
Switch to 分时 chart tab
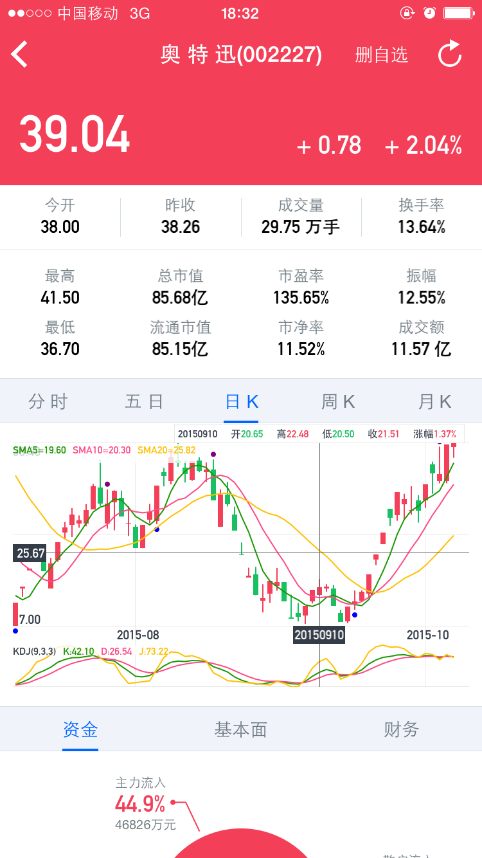pos(48,402)
